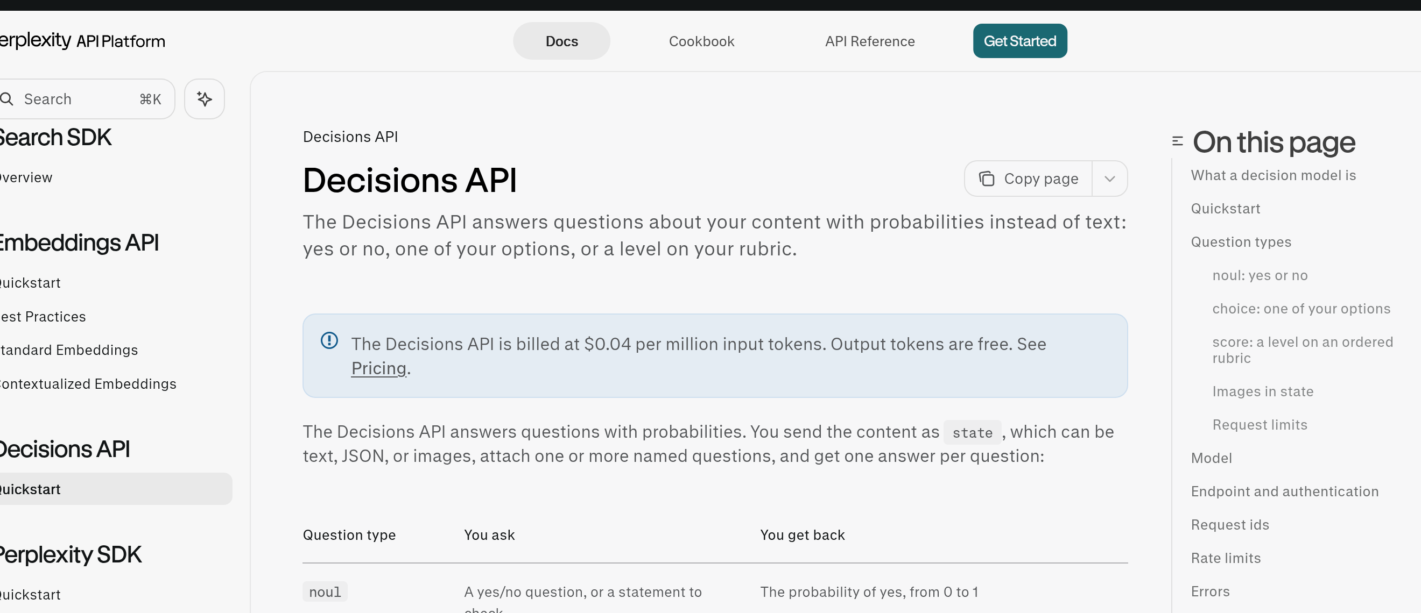1421x613 pixels.
Task: Switch to the Docs tab
Action: [561, 41]
